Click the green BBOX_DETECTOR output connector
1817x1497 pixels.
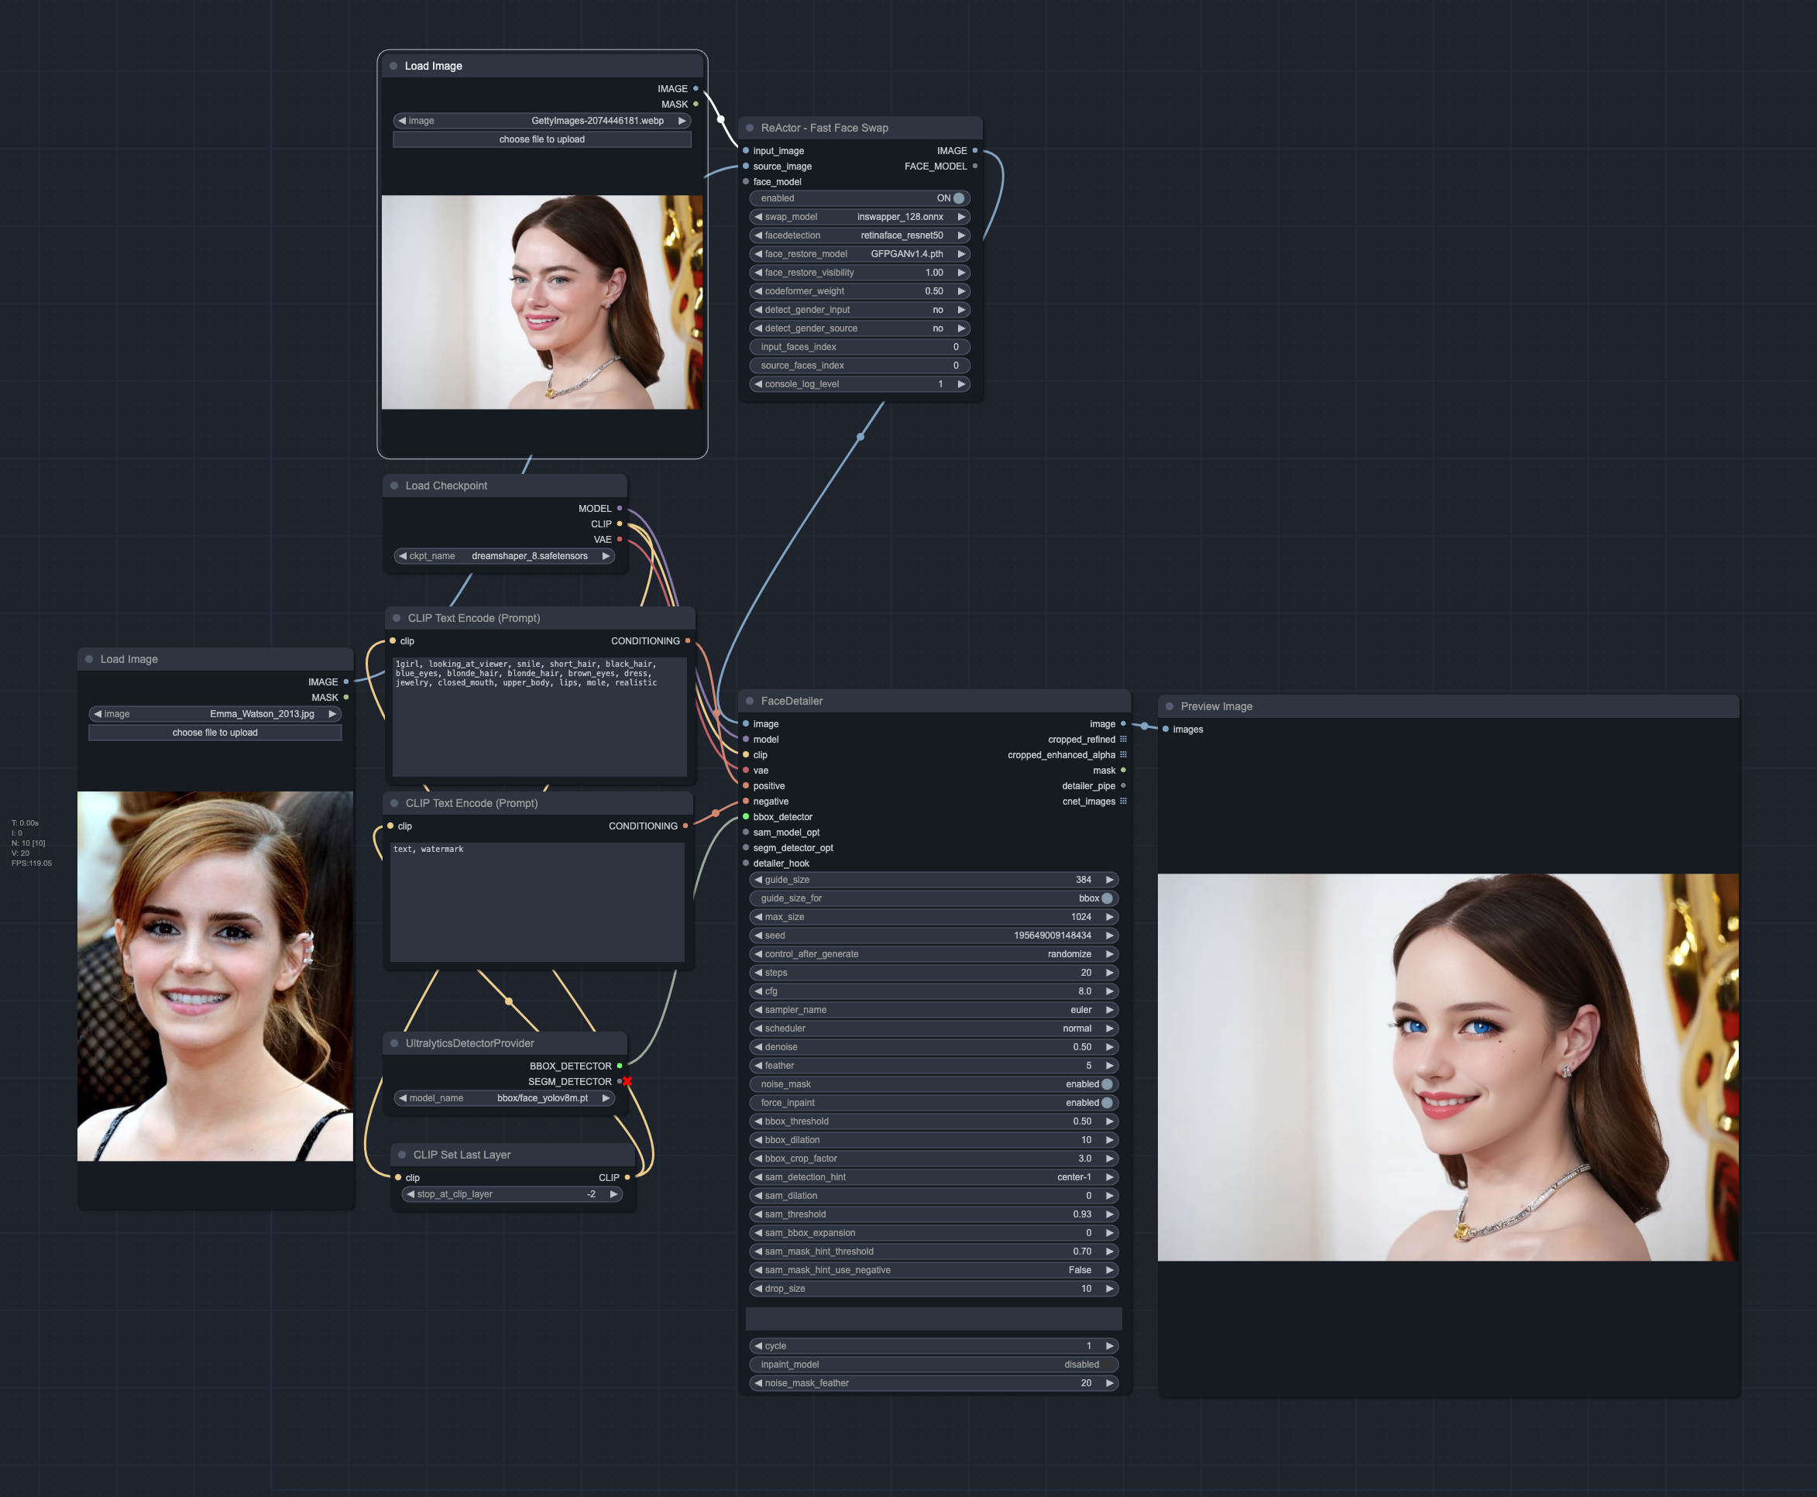coord(619,1066)
